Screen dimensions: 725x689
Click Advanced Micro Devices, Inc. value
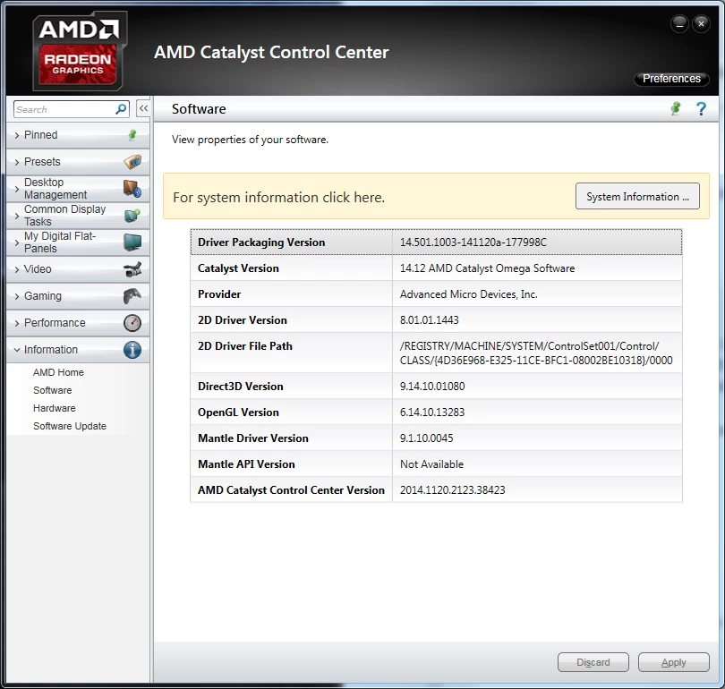(x=468, y=294)
